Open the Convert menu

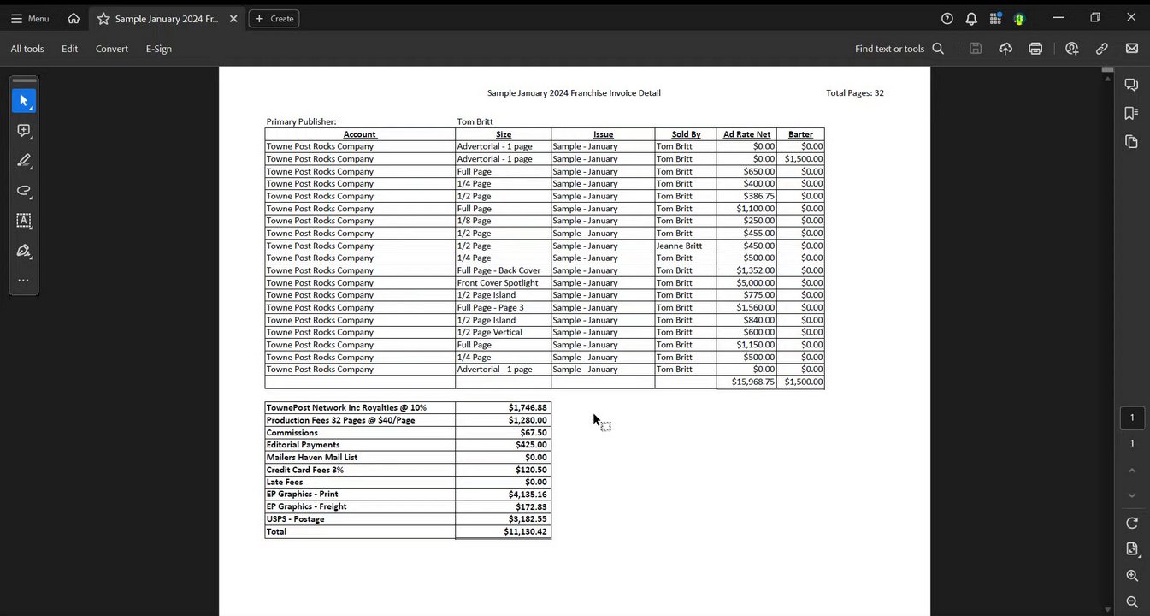[111, 49]
